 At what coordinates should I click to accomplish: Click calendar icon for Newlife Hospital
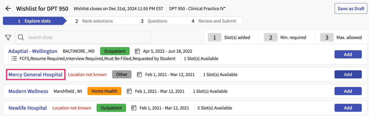(134, 108)
